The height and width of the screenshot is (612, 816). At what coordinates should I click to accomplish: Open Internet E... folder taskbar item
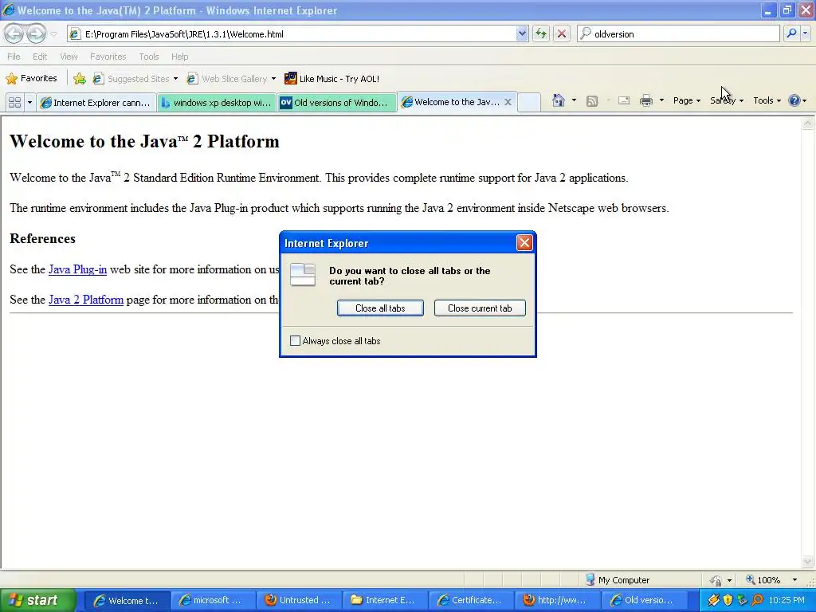tap(385, 600)
